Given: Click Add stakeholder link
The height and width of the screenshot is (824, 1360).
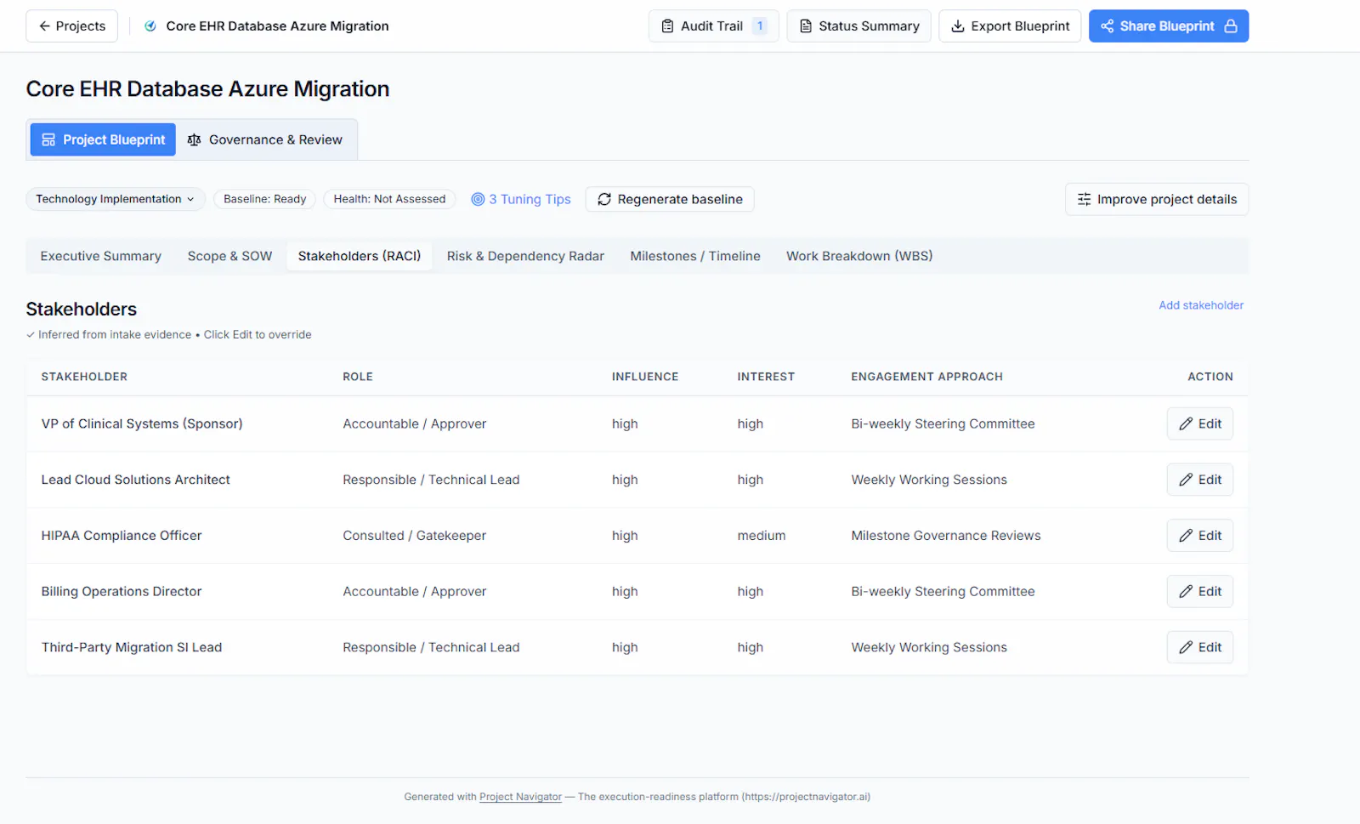Looking at the screenshot, I should 1201,305.
